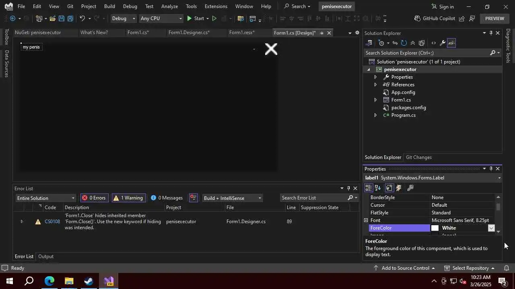Click the Pending Changes Filter clock icon
Image resolution: width=515 pixels, height=289 pixels.
coord(381,43)
